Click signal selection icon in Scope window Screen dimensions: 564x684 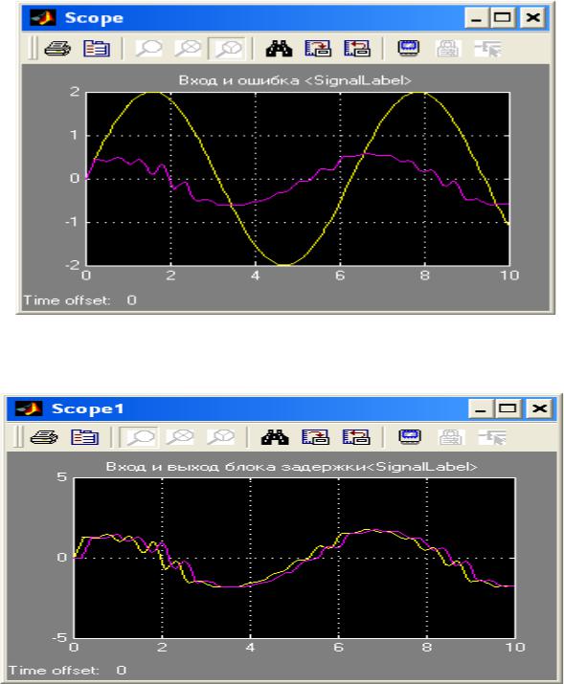tap(487, 49)
